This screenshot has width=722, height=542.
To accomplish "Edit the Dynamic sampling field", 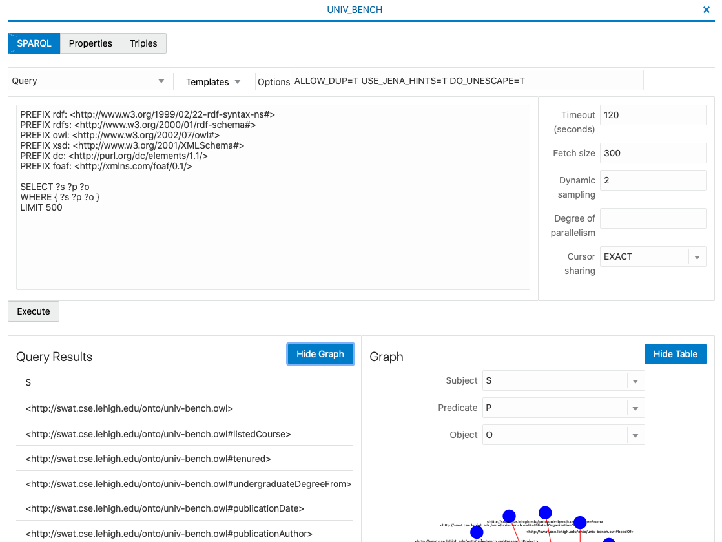I will pos(653,180).
